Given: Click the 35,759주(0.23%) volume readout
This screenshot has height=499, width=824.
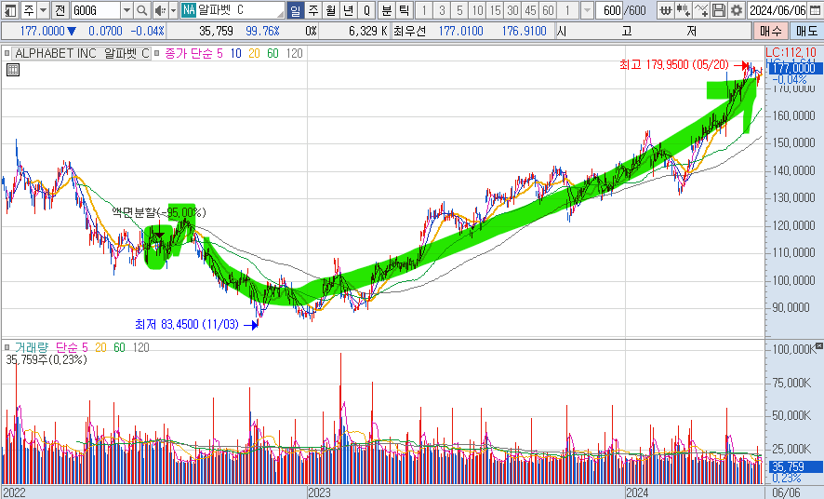Looking at the screenshot, I should tap(47, 359).
